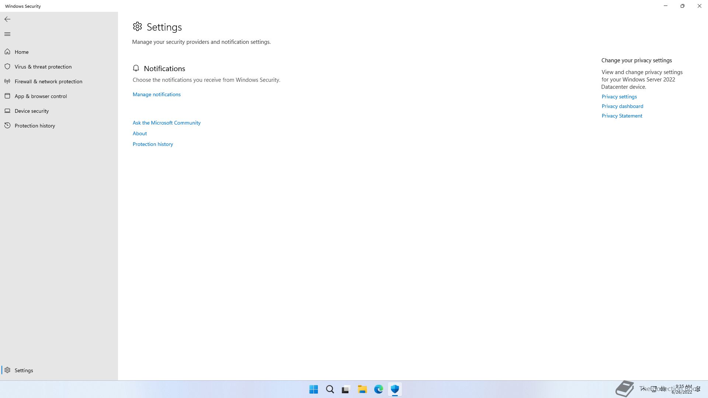Open Device security page
Viewport: 708px width, 398px height.
[x=59, y=111]
